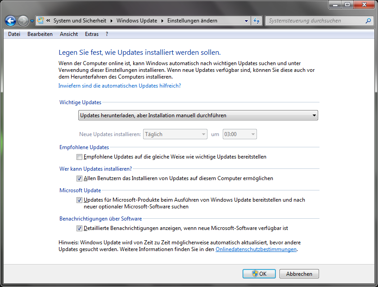This screenshot has width=378, height=287.
Task: Click Einstellungen ändern breadcrumb
Action: [x=192, y=21]
